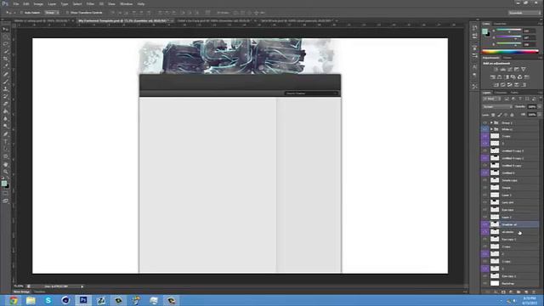Image resolution: width=544 pixels, height=306 pixels.
Task: Open the Image menu
Action: point(38,3)
